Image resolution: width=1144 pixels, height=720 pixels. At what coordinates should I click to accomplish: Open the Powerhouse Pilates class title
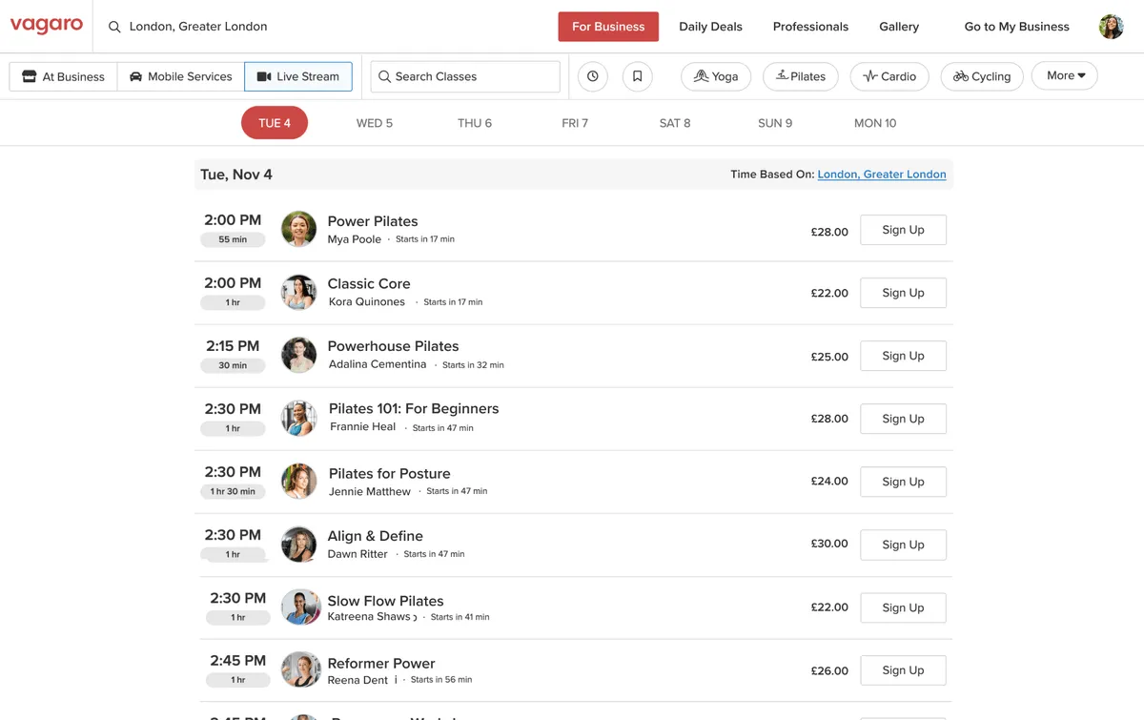tap(393, 346)
